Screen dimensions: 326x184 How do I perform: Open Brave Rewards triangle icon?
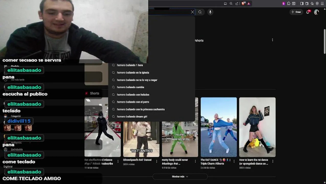click(x=249, y=4)
